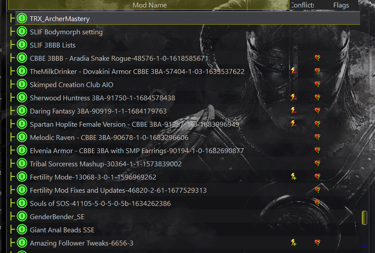Click Melodic Raven enable power icon
The image size is (375, 253).
22,137
